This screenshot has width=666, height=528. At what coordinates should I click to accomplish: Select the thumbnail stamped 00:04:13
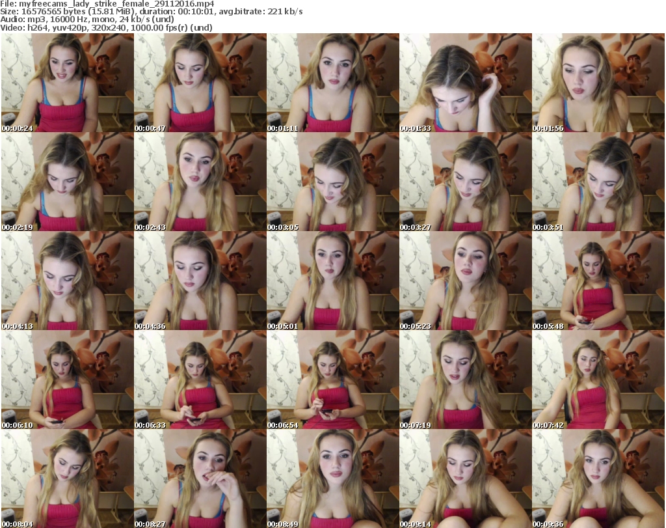pos(67,281)
